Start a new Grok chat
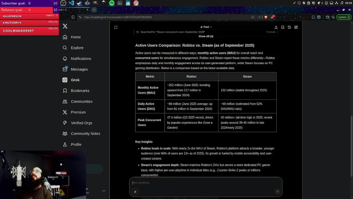Image resolution: width=353 pixels, height=199 pixels. pos(296,27)
